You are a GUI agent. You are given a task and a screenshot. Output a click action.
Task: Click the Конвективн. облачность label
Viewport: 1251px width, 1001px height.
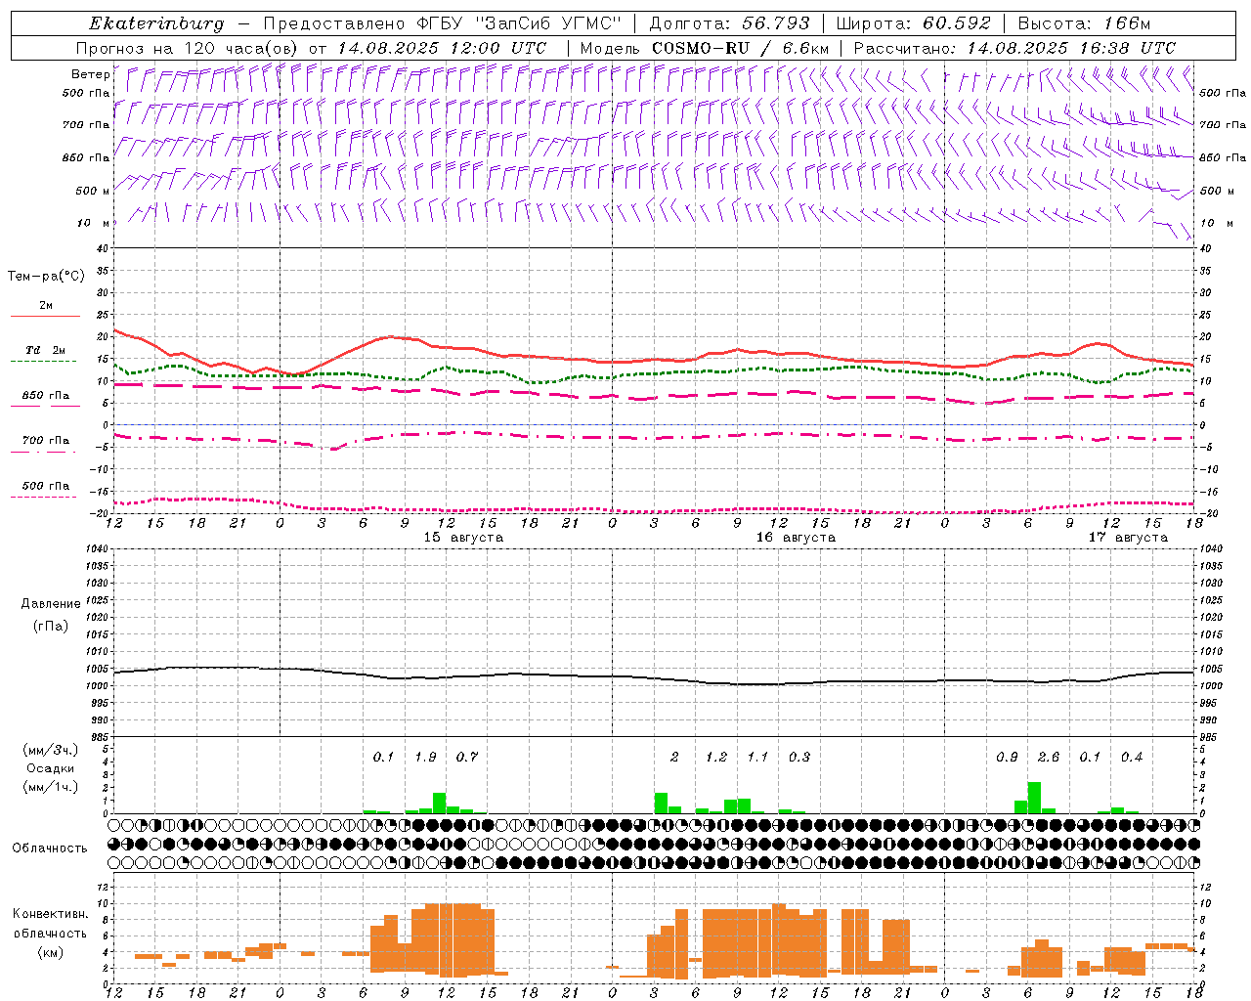50,933
